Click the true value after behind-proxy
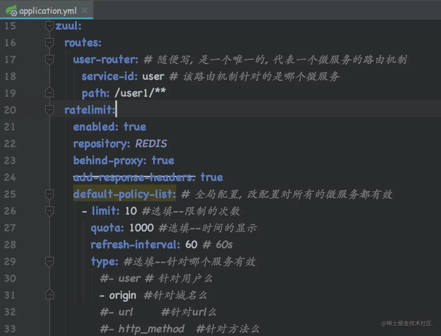 click(x=163, y=161)
